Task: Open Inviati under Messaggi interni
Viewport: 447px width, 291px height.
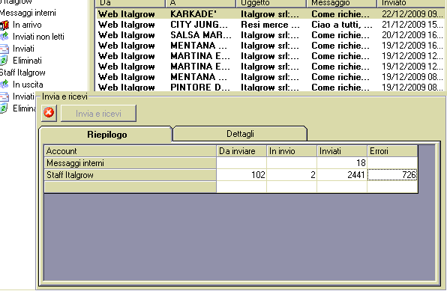Action: 23,49
